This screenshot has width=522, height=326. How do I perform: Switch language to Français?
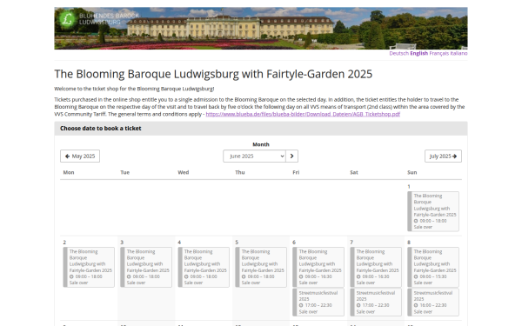pyautogui.click(x=439, y=53)
